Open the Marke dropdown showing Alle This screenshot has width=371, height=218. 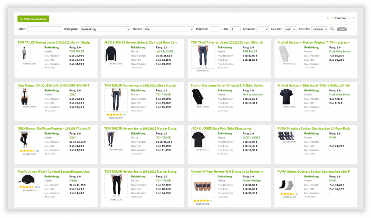169,29
